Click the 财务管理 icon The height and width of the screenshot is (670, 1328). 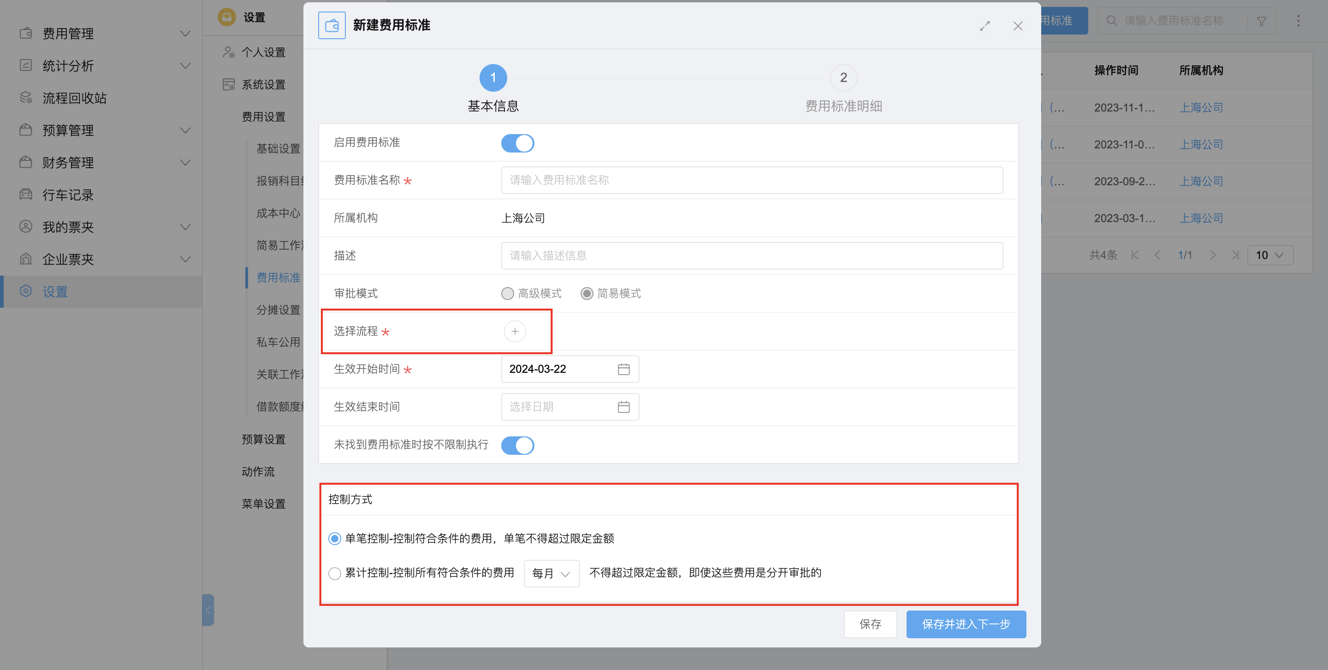pyautogui.click(x=26, y=162)
